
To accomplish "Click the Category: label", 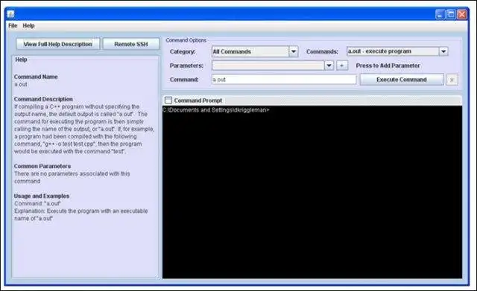I will pos(183,51).
